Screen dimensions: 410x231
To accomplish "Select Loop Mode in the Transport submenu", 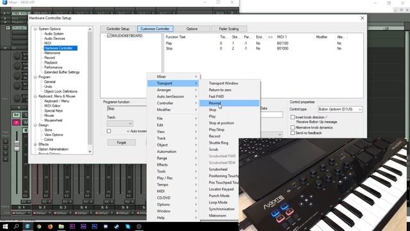I will pos(219,203).
